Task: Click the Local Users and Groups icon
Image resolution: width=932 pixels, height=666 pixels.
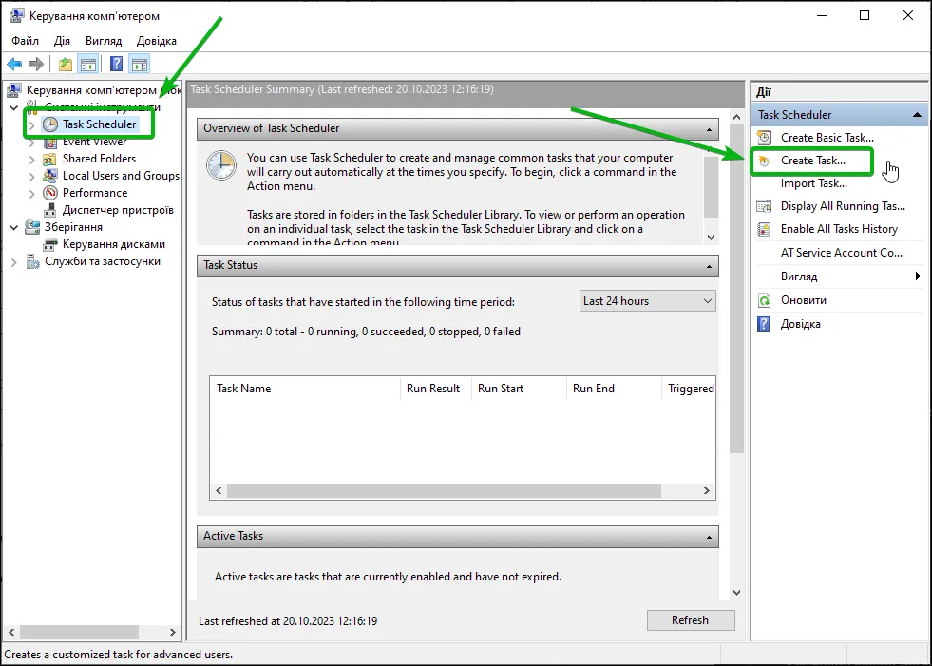Action: pos(50,176)
